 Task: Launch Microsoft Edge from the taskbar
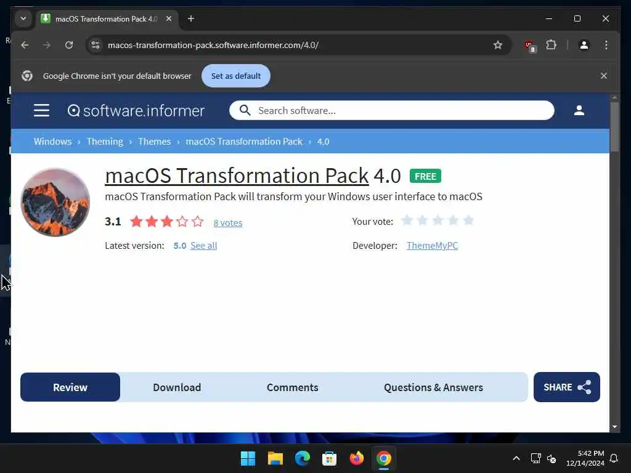(x=302, y=458)
